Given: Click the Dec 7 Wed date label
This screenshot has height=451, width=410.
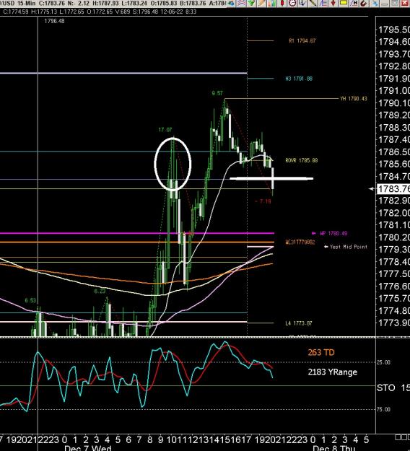Looking at the screenshot, I should point(88,448).
